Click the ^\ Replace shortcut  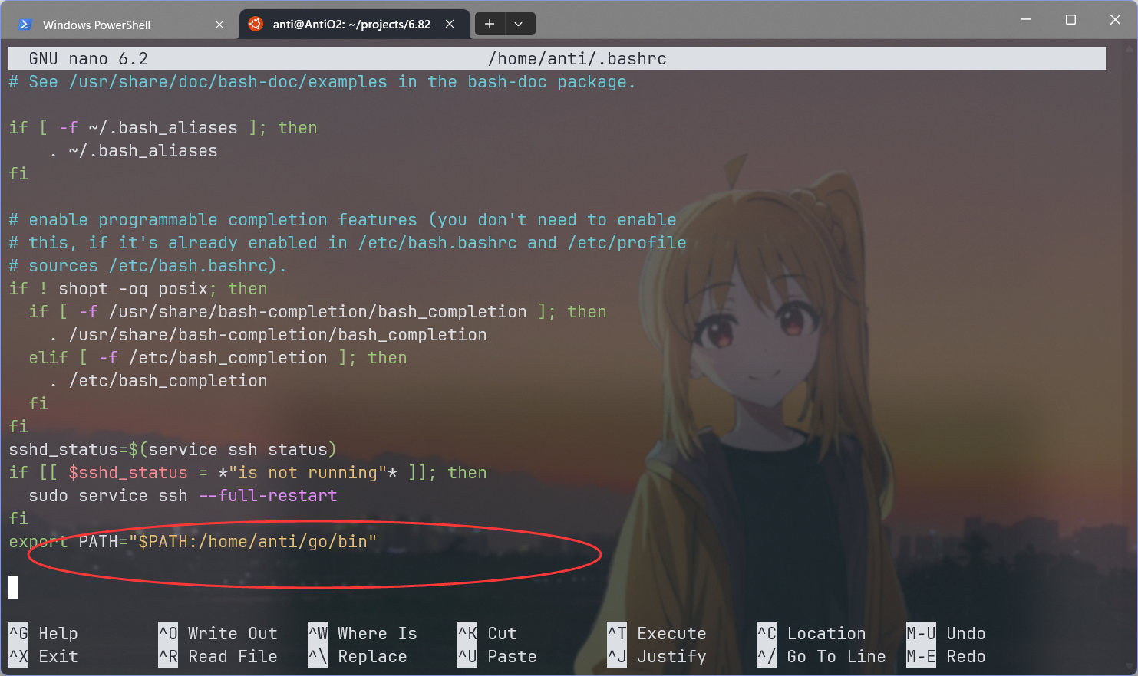[x=358, y=657]
